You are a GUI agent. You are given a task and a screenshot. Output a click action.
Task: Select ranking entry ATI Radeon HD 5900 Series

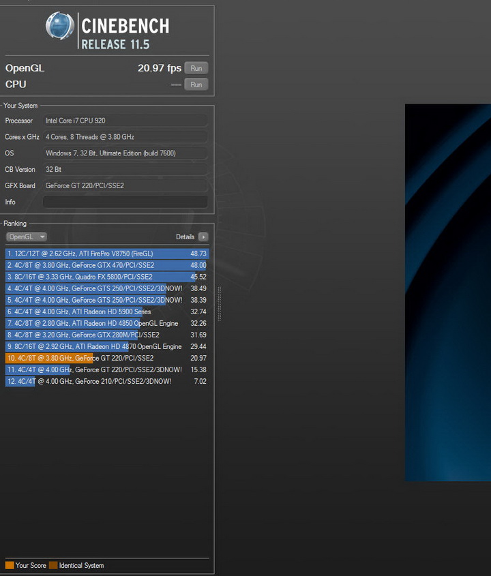click(107, 312)
